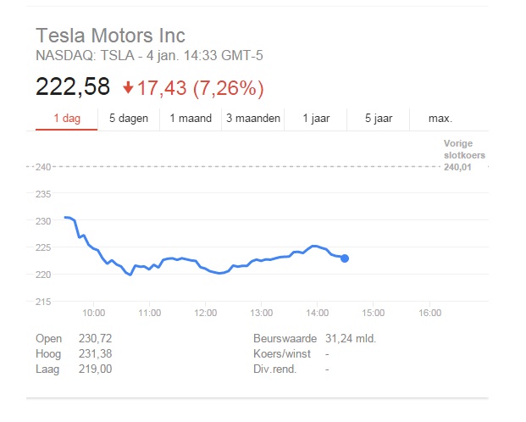526x422 pixels.
Task: Switch chart to 1 jaar
Action: [317, 119]
